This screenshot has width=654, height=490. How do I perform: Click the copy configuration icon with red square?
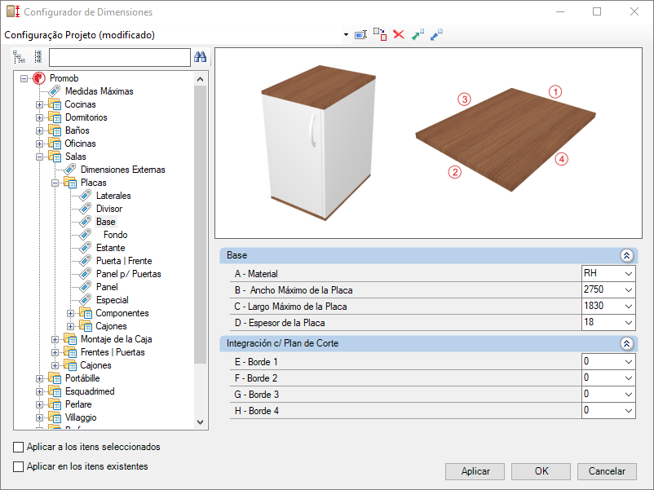tap(380, 34)
